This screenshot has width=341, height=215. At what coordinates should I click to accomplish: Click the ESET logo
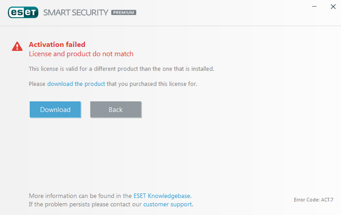22,12
